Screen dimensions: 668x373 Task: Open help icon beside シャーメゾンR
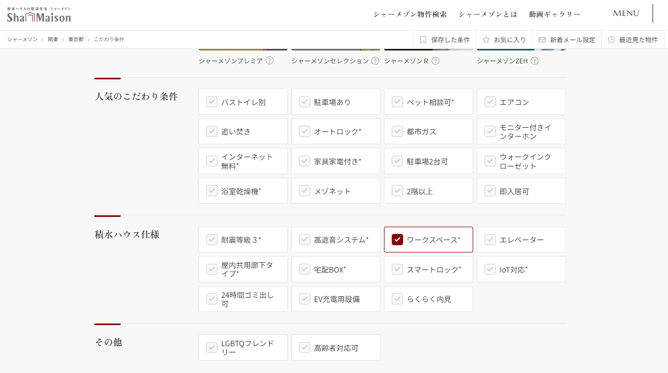(436, 61)
